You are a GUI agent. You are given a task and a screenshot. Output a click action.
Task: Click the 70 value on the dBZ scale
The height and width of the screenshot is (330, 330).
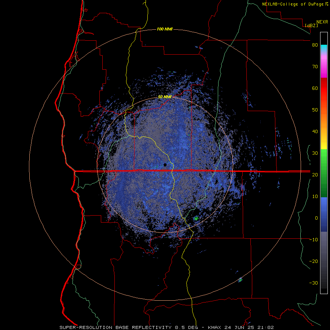315,67
